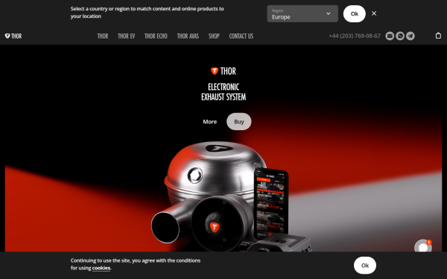Call the +44 (203) 769-08-67 number
Screen dimensions: 447x279
coord(355,36)
